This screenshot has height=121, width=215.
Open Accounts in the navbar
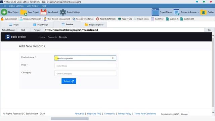pos(52,37)
